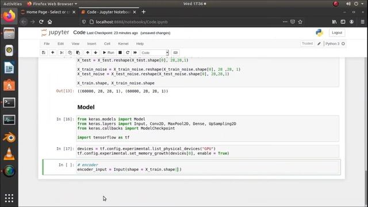Open Firefox account icon
This screenshot has height=207, width=368.
351,22
